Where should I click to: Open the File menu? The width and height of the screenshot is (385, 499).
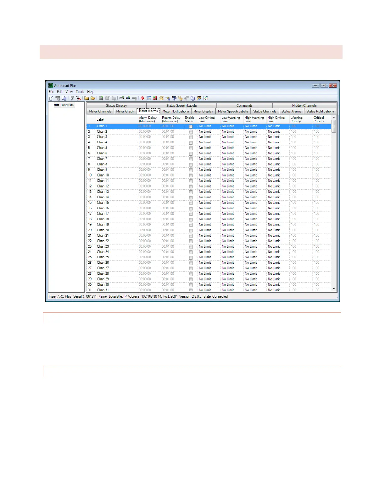tap(51, 92)
